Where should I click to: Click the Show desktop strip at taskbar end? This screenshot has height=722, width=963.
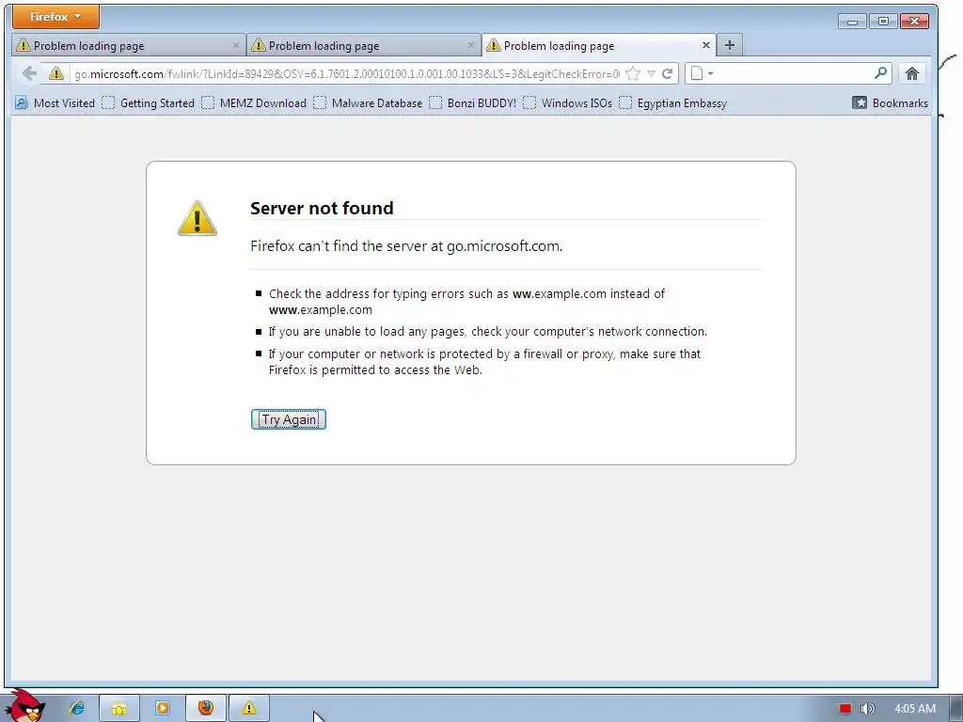click(956, 708)
